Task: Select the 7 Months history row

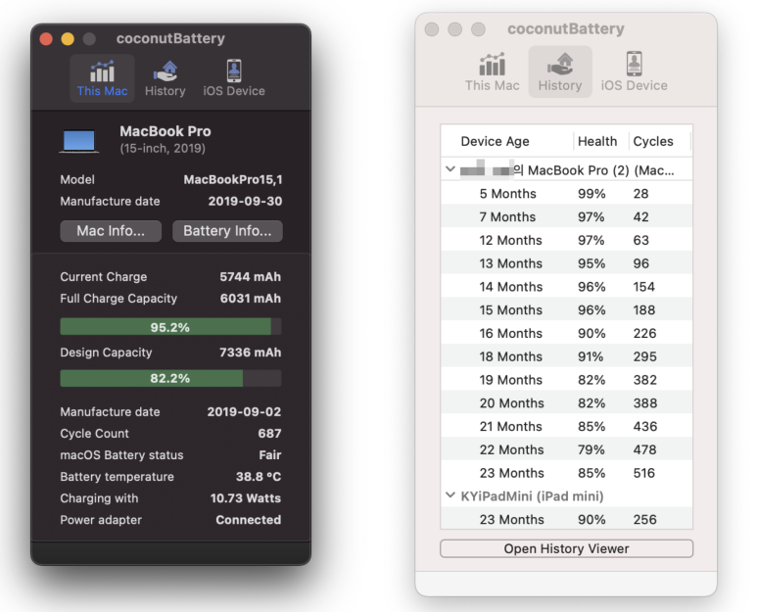Action: 566,216
